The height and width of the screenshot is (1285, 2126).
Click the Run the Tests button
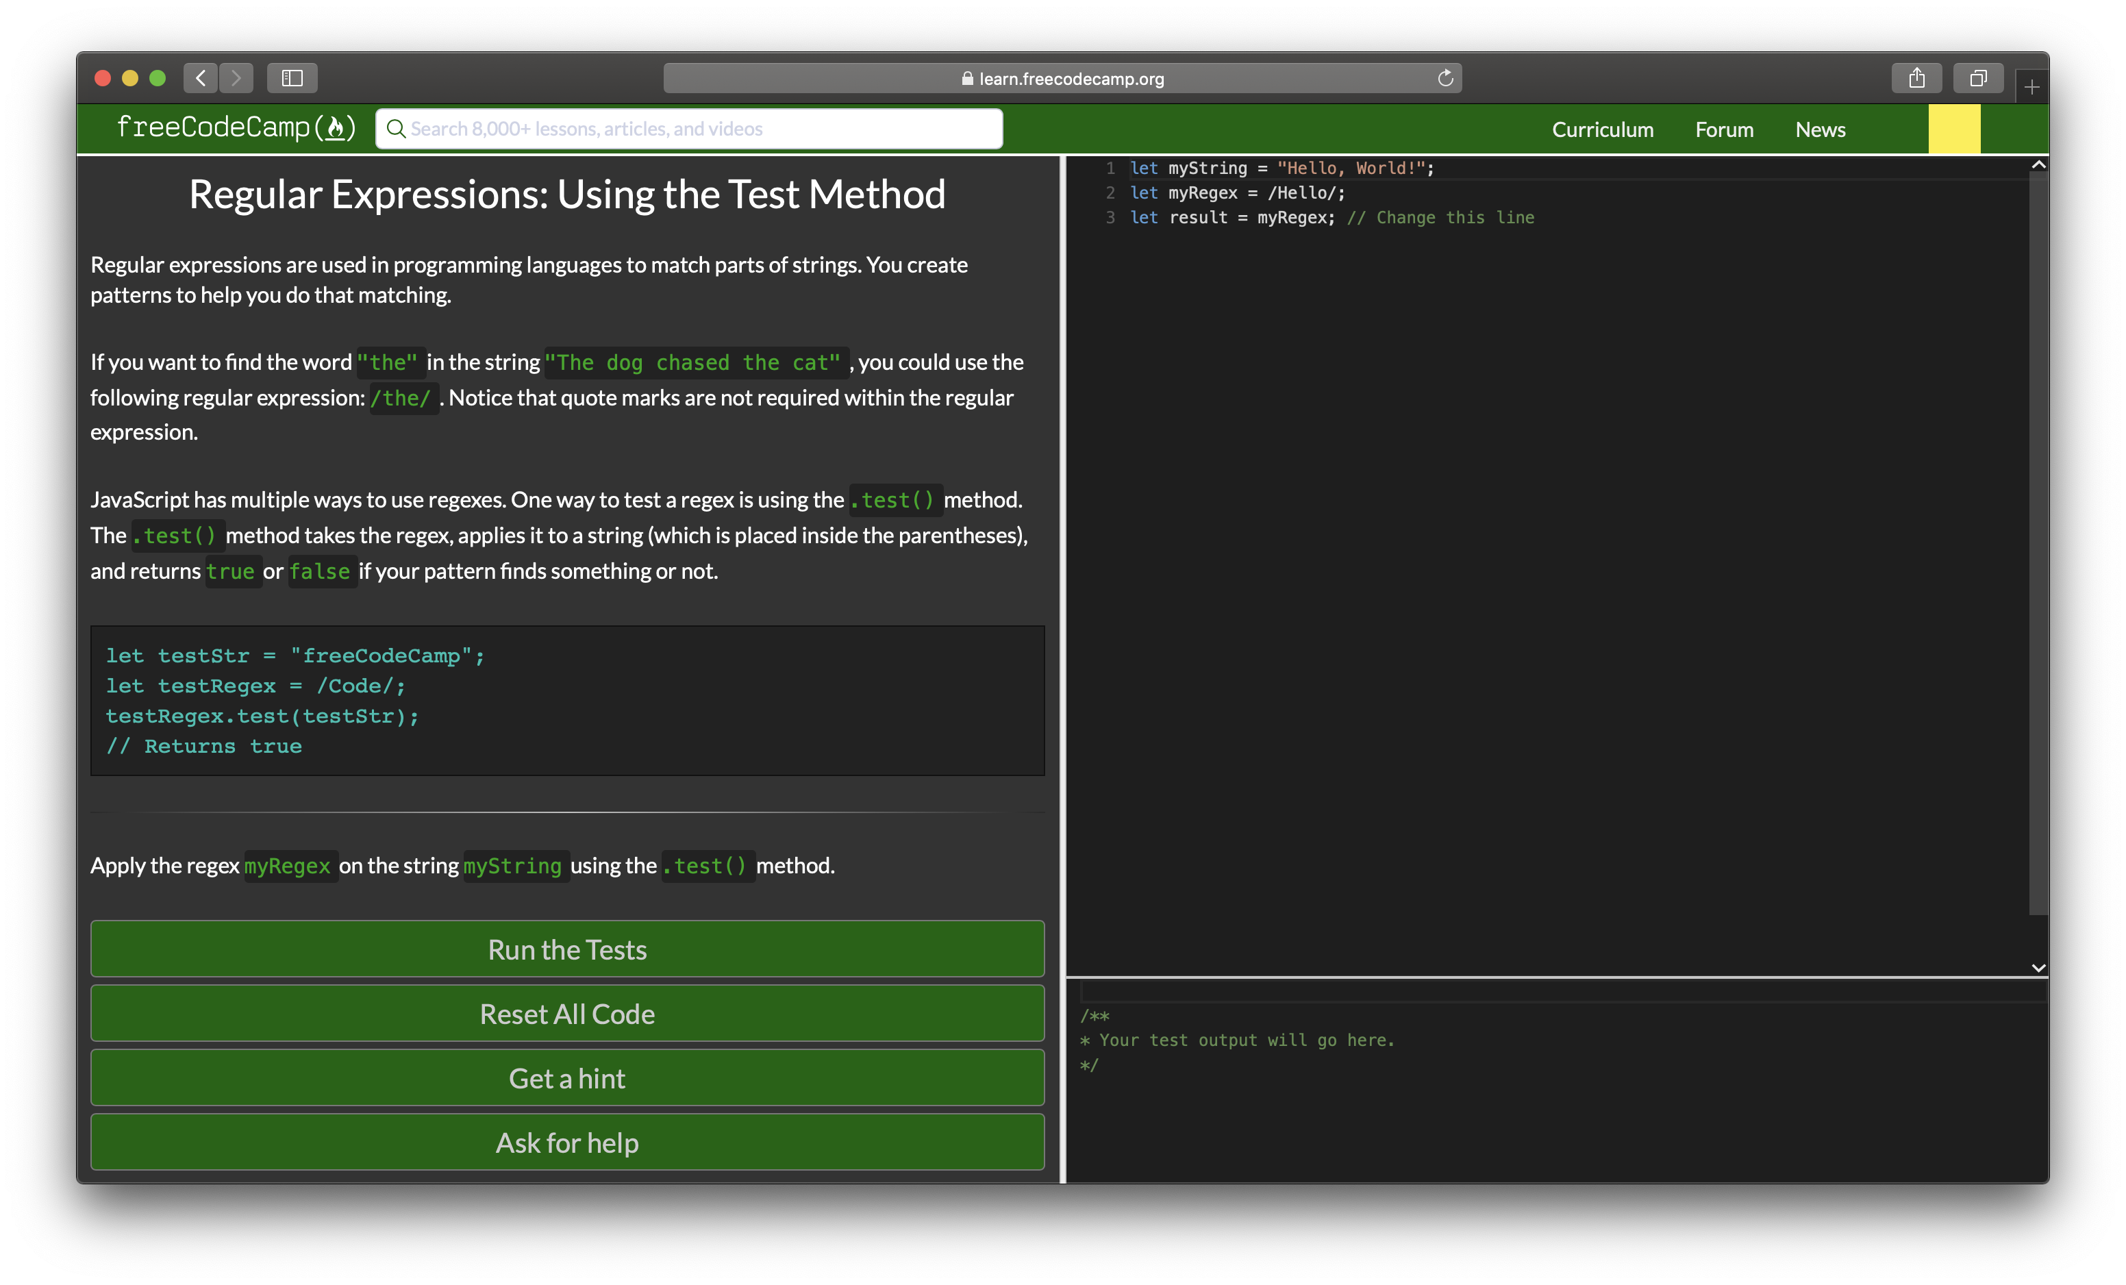[x=566, y=948]
